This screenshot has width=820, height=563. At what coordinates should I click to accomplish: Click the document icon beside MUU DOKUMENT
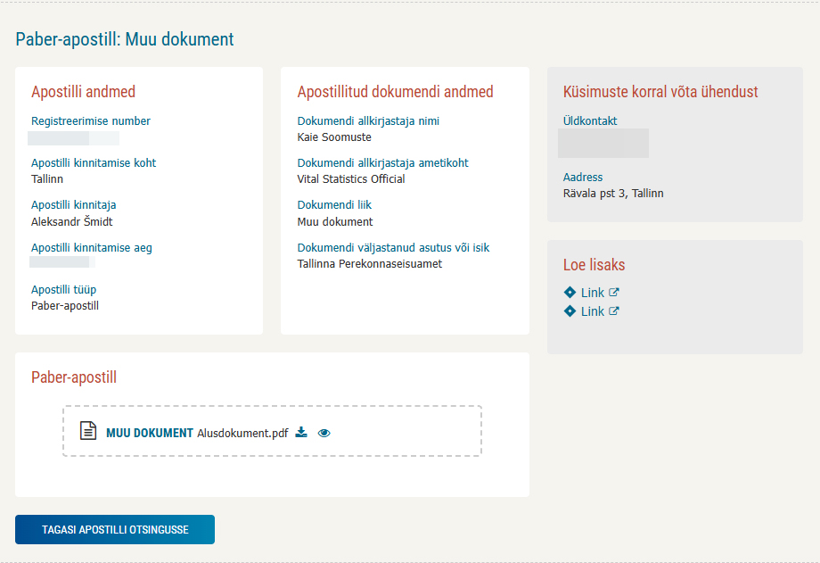(87, 431)
